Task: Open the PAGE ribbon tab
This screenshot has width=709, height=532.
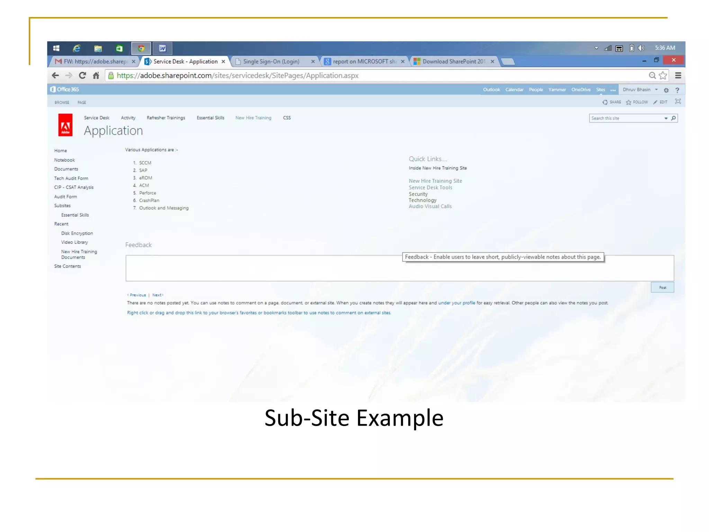Action: pos(82,103)
